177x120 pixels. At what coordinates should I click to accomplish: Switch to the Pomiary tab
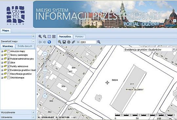pyautogui.click(x=79, y=37)
